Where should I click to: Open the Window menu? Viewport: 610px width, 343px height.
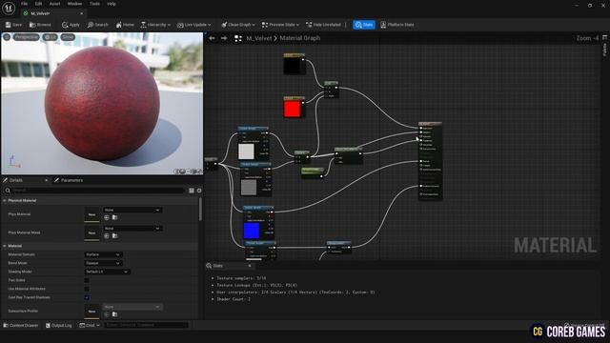[74, 4]
